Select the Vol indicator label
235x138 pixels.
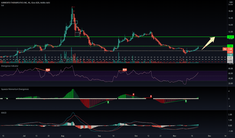pyautogui.click(x=3, y=5)
